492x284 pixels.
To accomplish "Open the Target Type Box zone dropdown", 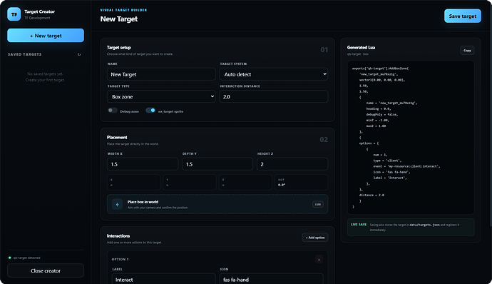I will tap(162, 97).
